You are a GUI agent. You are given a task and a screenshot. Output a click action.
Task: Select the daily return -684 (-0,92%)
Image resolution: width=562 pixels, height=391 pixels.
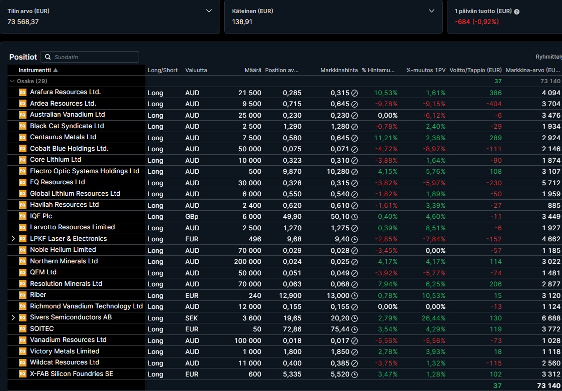pyautogui.click(x=477, y=22)
